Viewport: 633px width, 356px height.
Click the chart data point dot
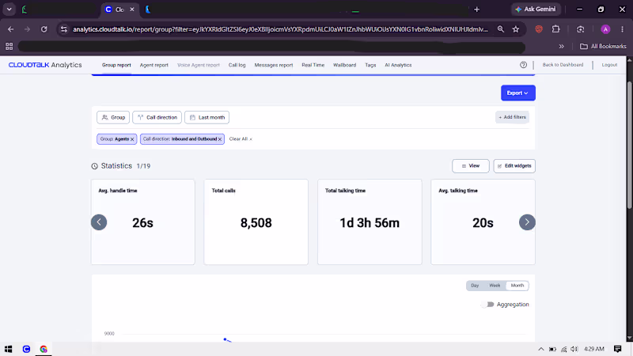click(x=225, y=339)
